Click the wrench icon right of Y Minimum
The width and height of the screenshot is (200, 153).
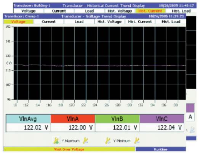coord(137,141)
